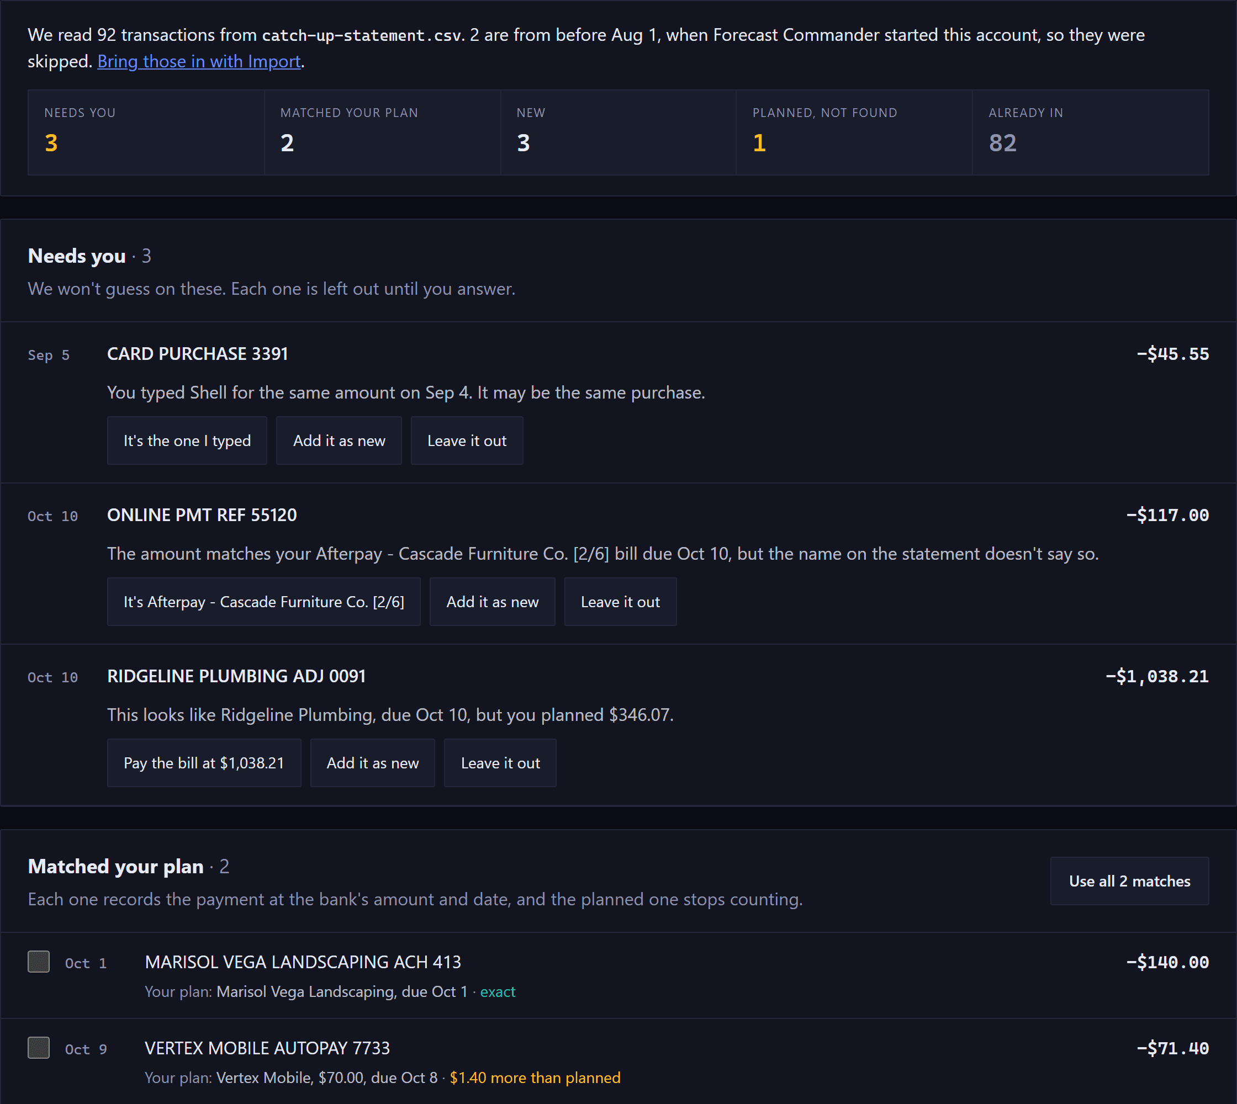This screenshot has height=1104, width=1237.
Task: Select the 'Planned, not found' summary card
Action: (855, 133)
